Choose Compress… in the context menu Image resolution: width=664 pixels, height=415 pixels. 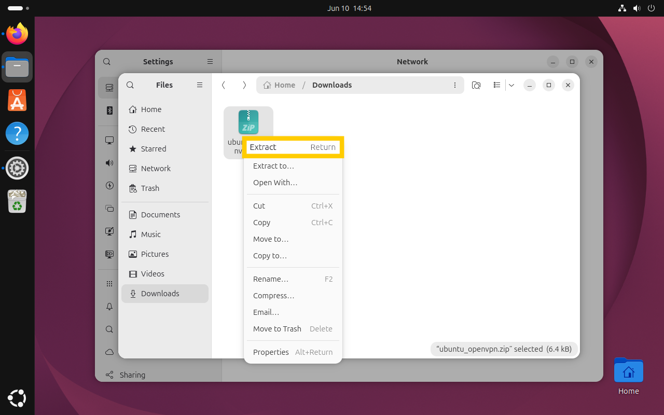(x=293, y=296)
